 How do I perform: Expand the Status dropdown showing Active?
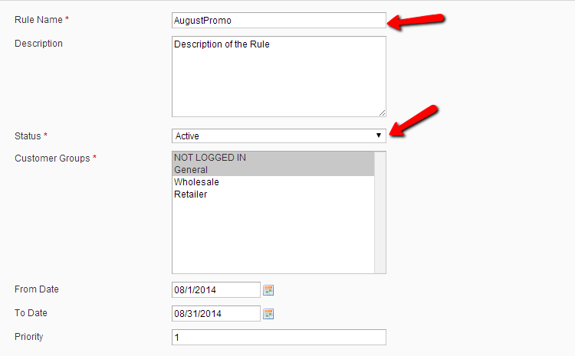tap(278, 136)
